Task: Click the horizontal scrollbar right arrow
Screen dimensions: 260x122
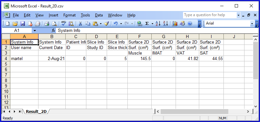Action: pos(248,112)
